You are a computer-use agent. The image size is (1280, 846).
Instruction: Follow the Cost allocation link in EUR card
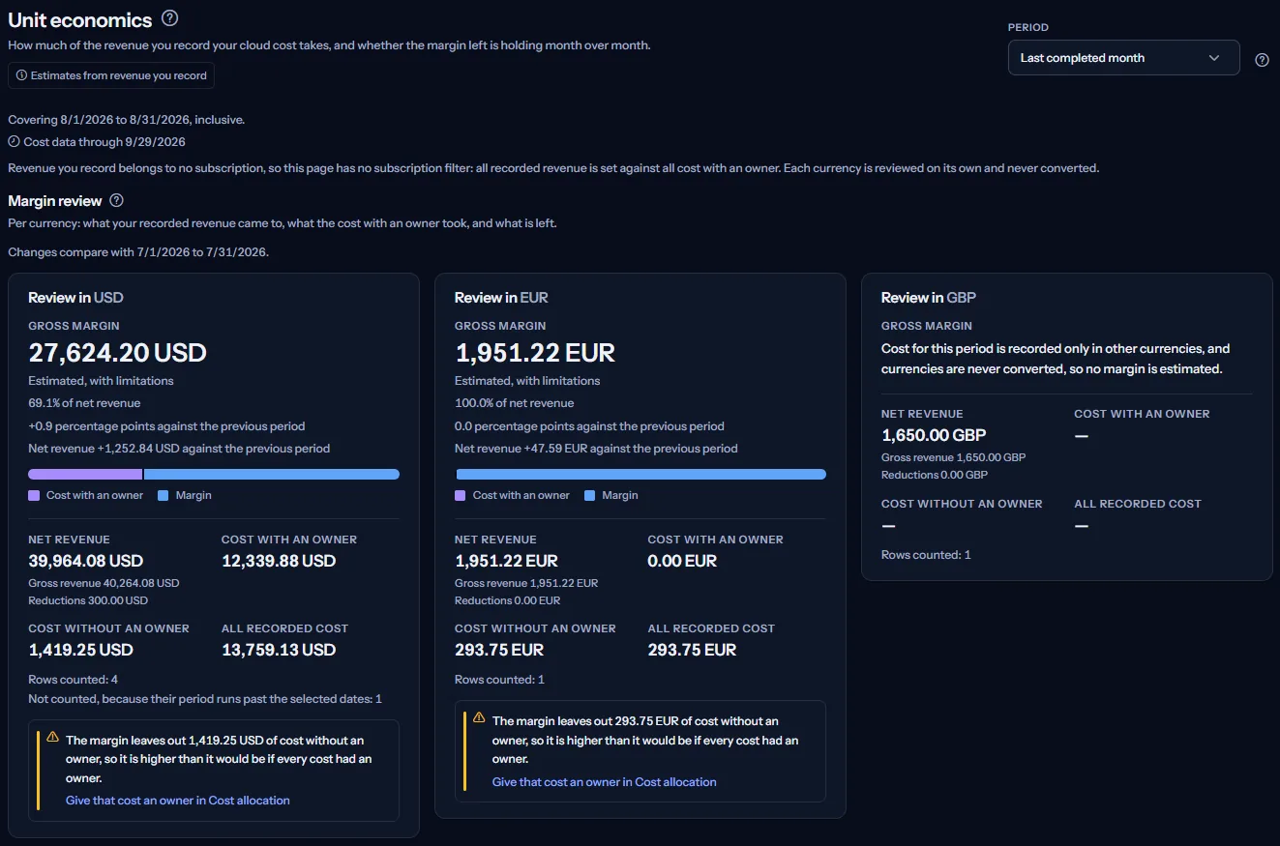coord(605,781)
